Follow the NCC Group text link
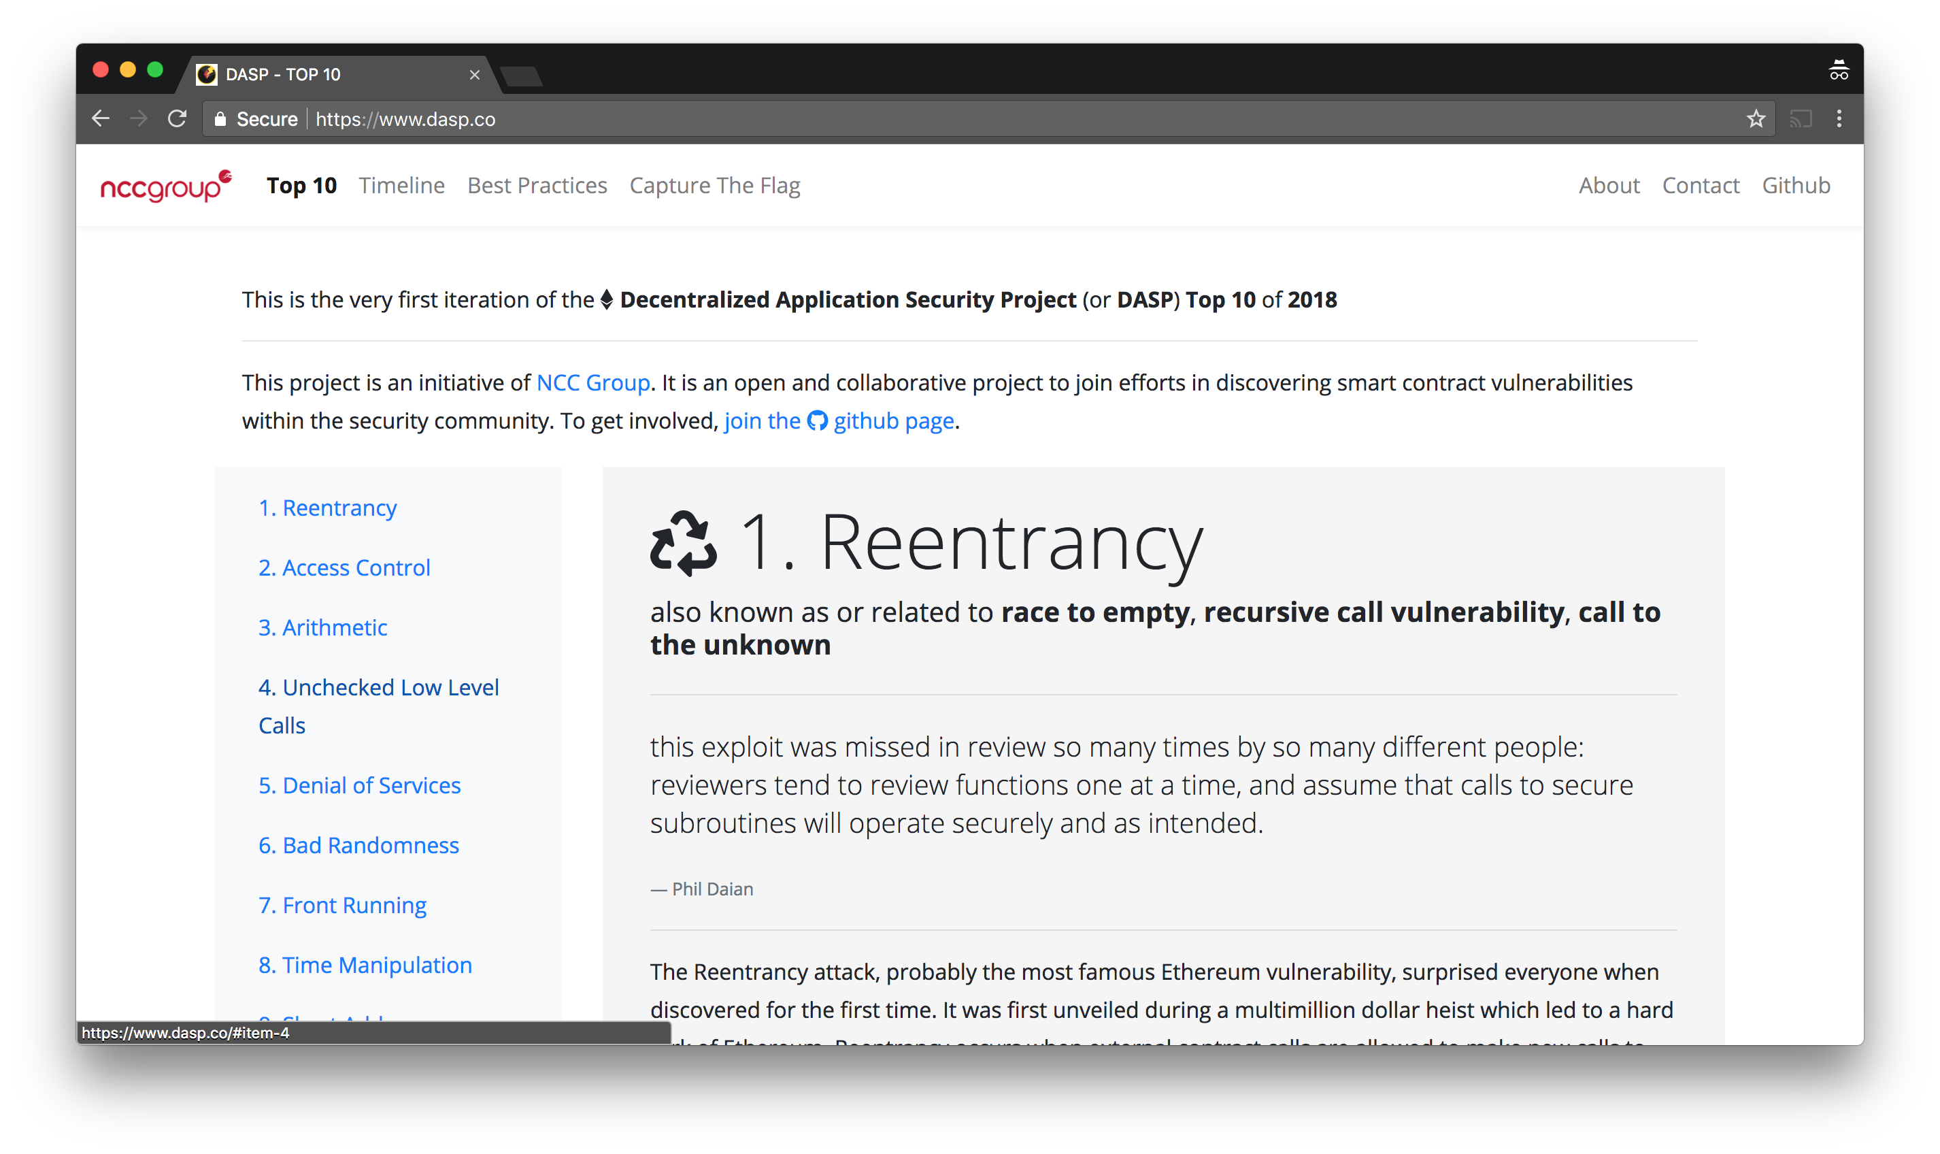 point(593,382)
